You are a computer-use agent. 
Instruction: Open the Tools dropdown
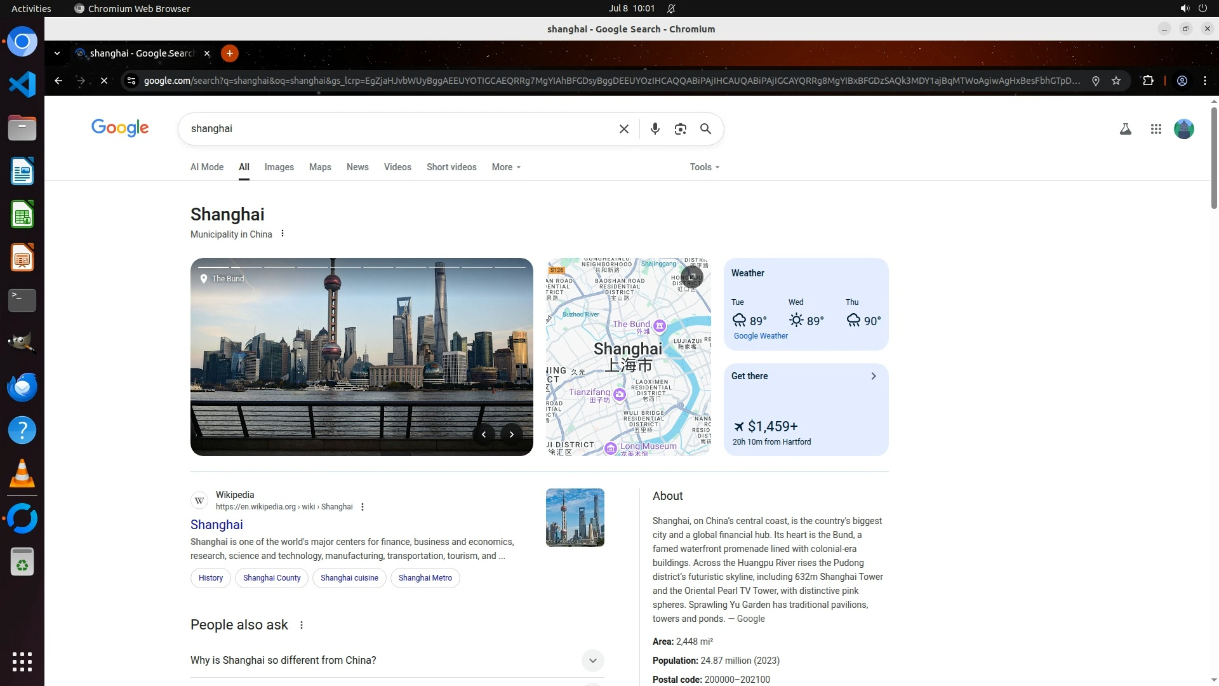point(704,167)
